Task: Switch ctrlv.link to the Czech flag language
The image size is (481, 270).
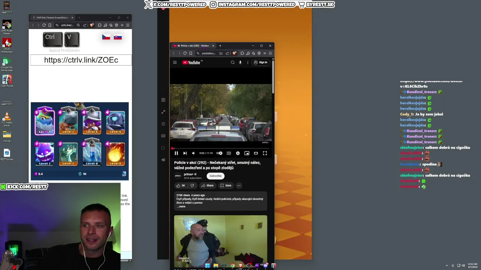Action: (x=106, y=37)
